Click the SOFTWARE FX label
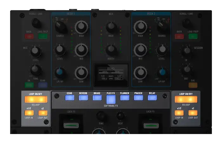Viewport: 222px width, 143px height. [111, 106]
